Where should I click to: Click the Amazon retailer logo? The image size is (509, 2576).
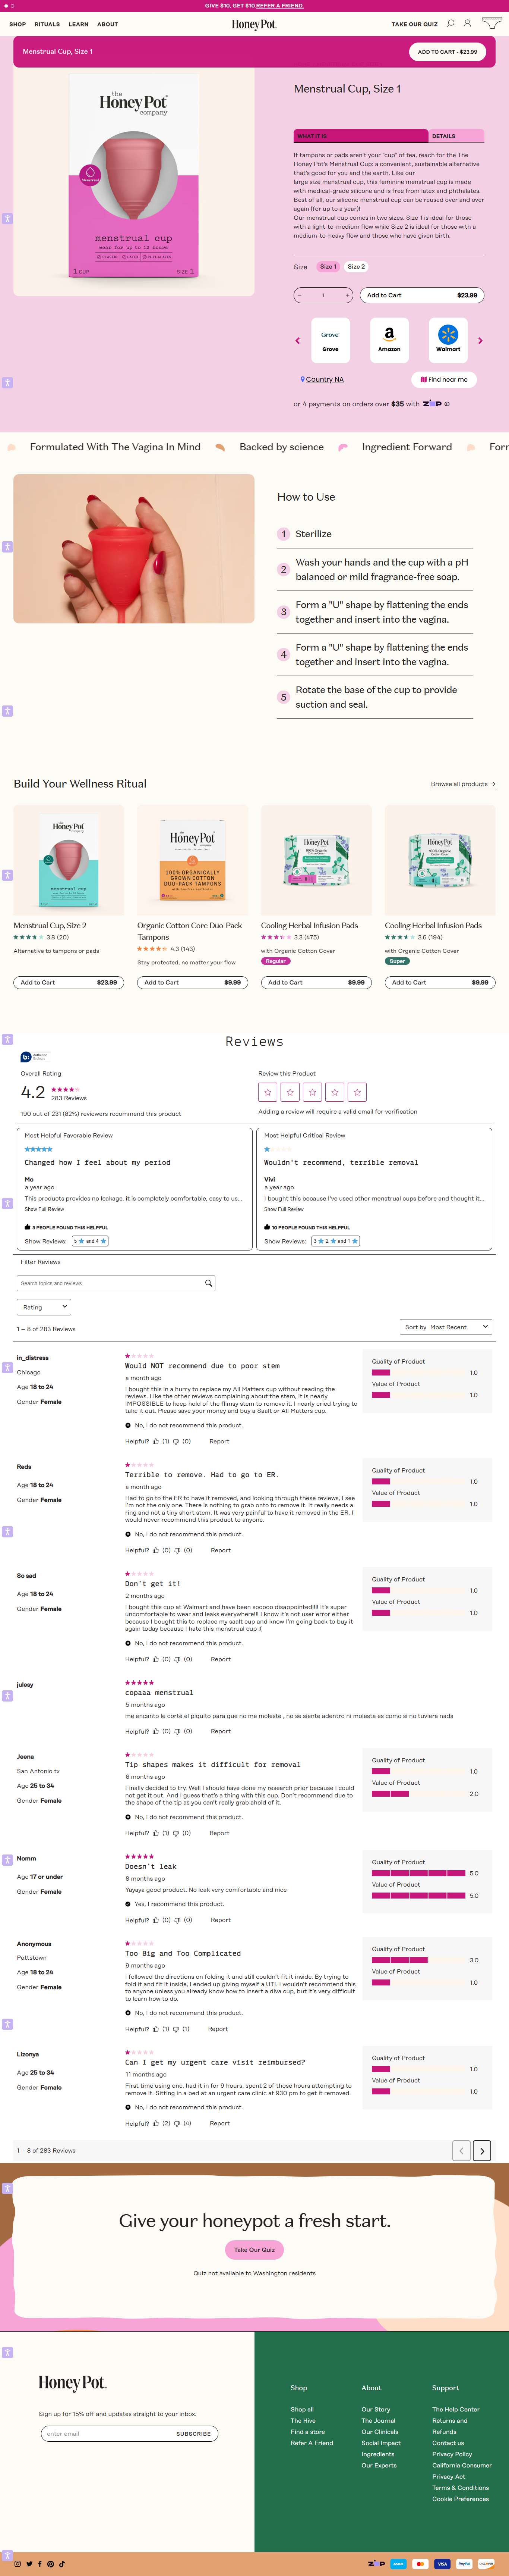point(389,340)
